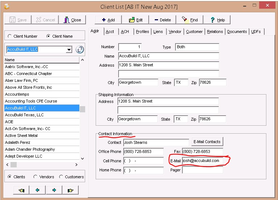
Task: Select ACIE in the client list
Action: [42, 122]
